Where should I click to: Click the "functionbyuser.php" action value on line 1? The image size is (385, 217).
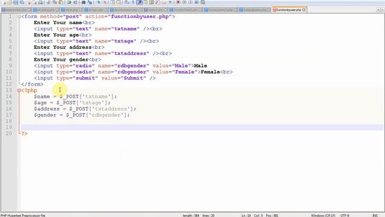pyautogui.click(x=141, y=16)
